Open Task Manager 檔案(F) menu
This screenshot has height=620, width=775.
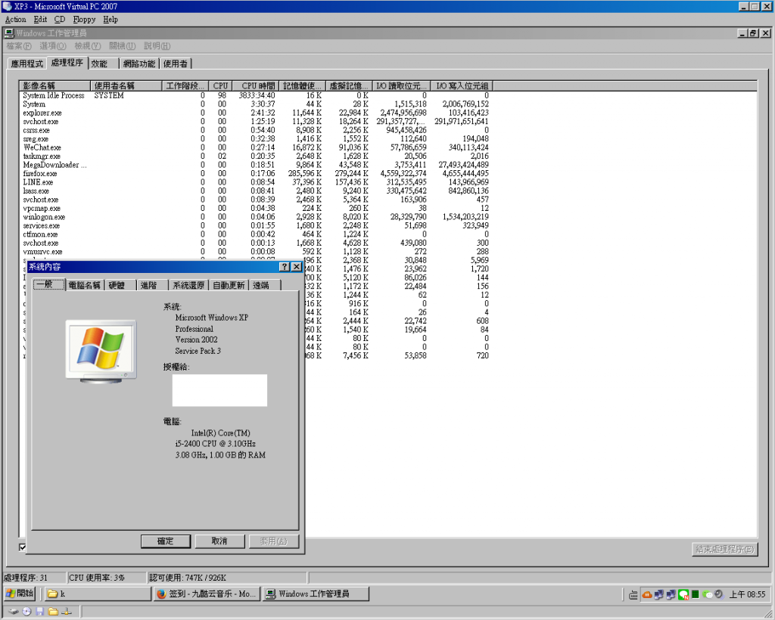[19, 46]
